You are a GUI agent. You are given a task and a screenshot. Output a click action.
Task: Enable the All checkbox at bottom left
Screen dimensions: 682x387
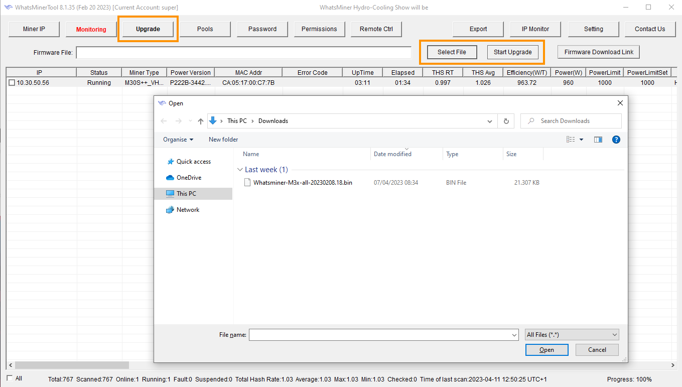(9, 377)
